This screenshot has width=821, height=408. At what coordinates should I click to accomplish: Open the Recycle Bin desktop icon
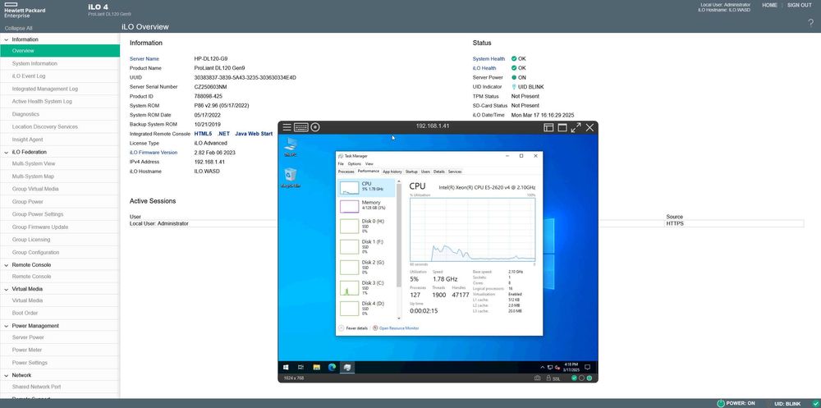pyautogui.click(x=290, y=177)
